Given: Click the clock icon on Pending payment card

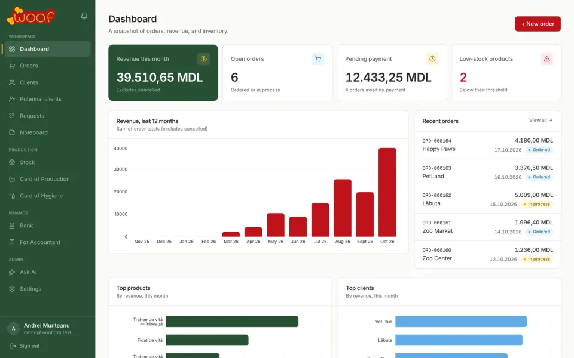Looking at the screenshot, I should click(x=432, y=59).
